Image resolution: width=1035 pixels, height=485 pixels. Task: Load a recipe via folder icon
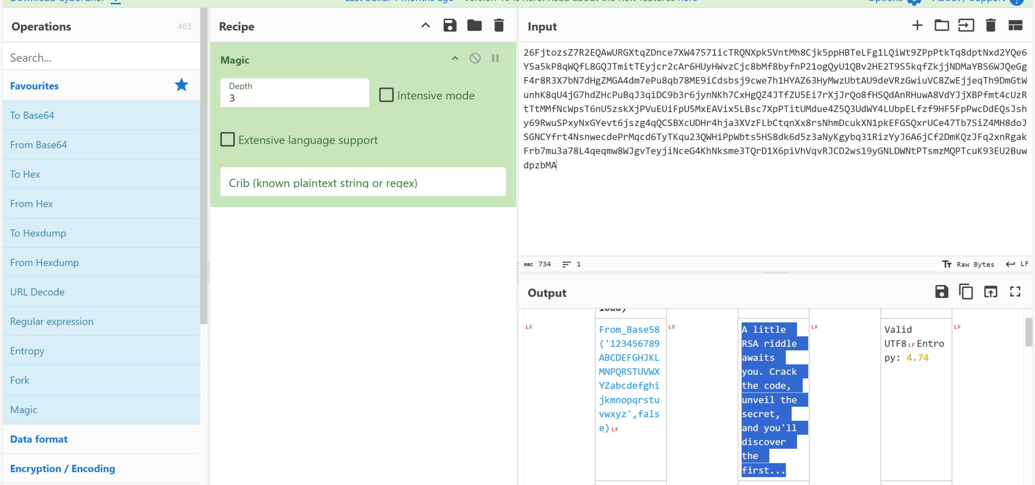click(474, 25)
